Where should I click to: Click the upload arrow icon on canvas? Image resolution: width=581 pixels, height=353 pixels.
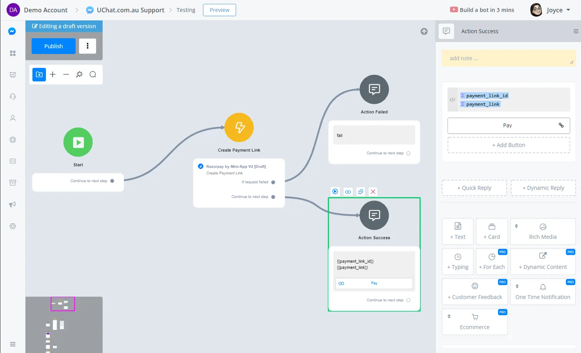click(424, 32)
